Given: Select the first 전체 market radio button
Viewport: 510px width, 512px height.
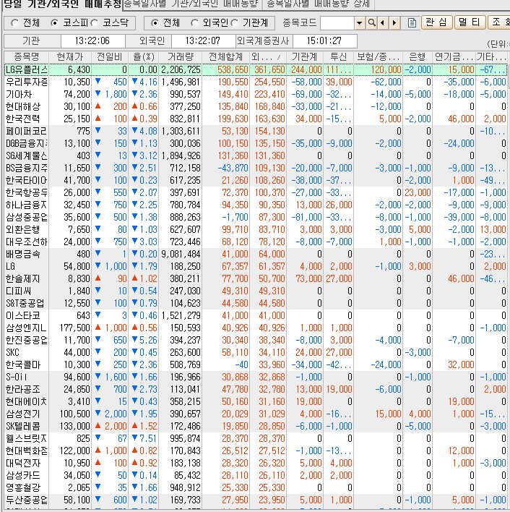Looking at the screenshot, I should (x=14, y=23).
